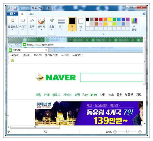Click the 이미지 selection rectangle icon

(x=23, y=20)
